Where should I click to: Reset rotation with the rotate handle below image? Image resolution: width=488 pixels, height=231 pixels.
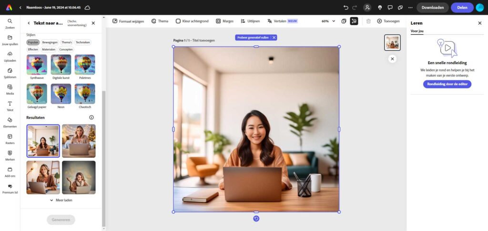pyautogui.click(x=256, y=219)
